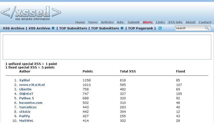This screenshot has height=123, width=214.
Task: Click fixed value 105
Action: [179, 94]
